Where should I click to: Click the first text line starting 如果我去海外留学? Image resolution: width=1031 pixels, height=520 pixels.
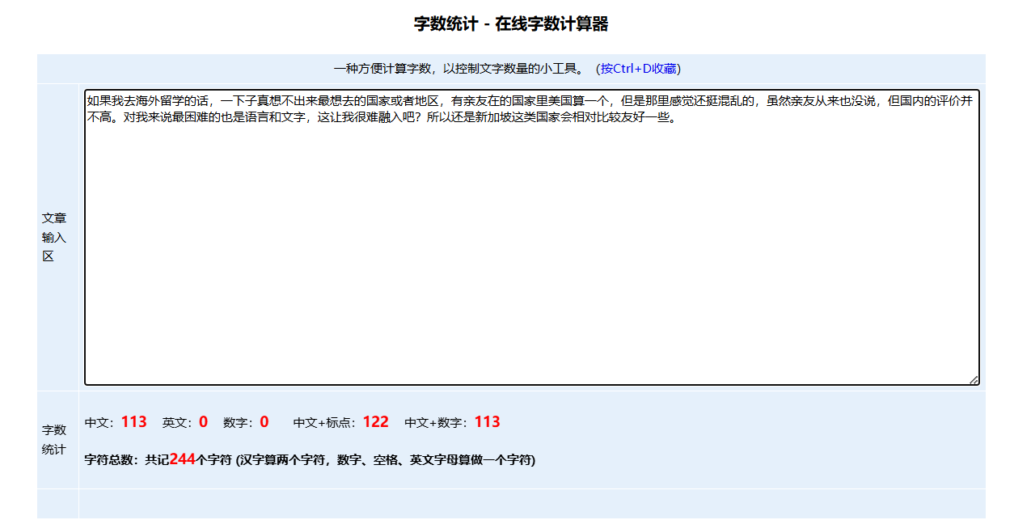[530, 102]
